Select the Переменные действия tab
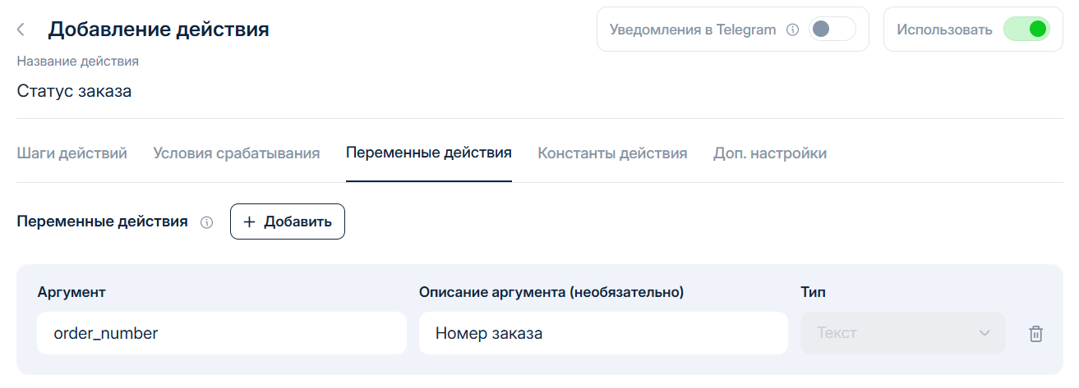 click(x=429, y=153)
